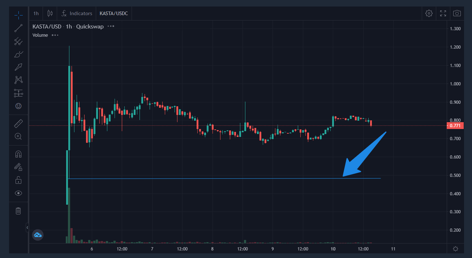Screen dimensions: 472x258
Task: Click the TradingView logo badge
Action: coord(38,235)
